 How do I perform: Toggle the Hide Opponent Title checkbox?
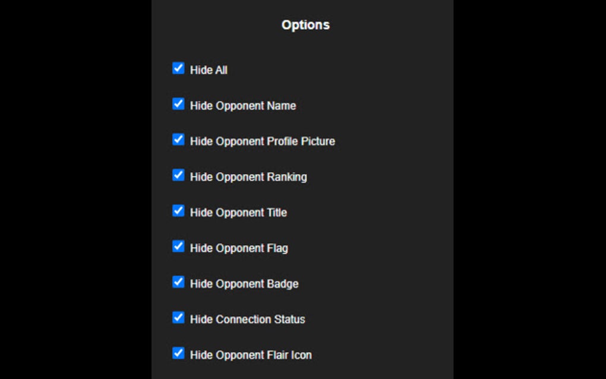tap(178, 211)
